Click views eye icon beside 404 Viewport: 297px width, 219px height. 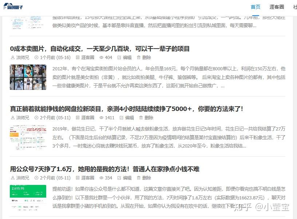click(x=101, y=58)
